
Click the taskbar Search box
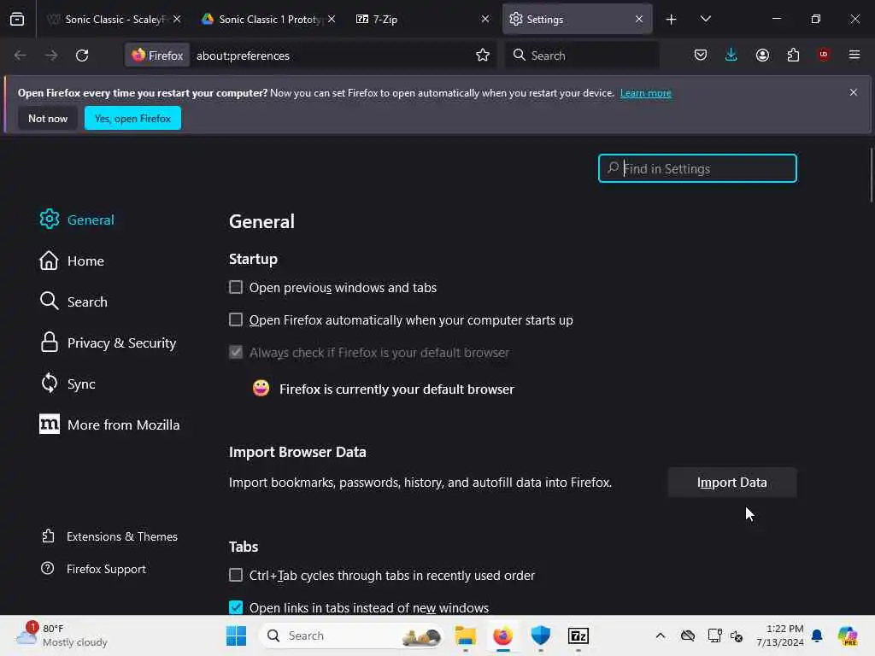click(351, 635)
